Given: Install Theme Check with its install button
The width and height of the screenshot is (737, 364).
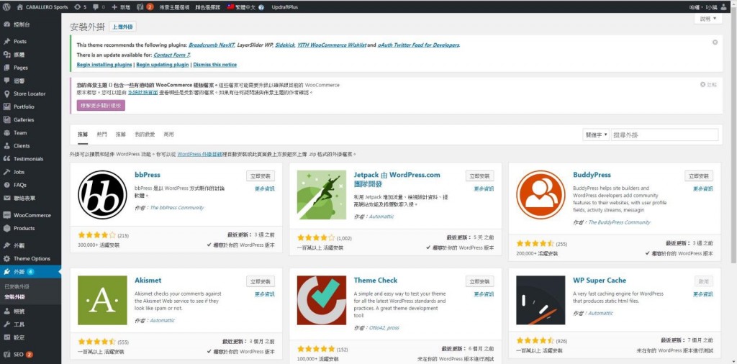Looking at the screenshot, I should [x=479, y=281].
